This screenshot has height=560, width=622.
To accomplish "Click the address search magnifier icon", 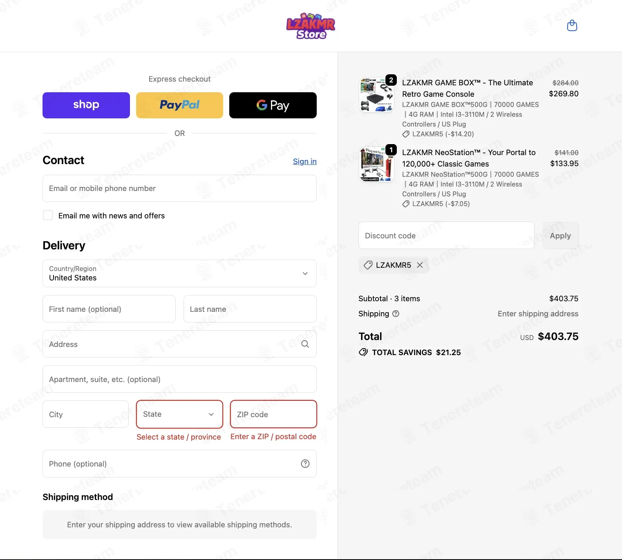I will coord(305,344).
